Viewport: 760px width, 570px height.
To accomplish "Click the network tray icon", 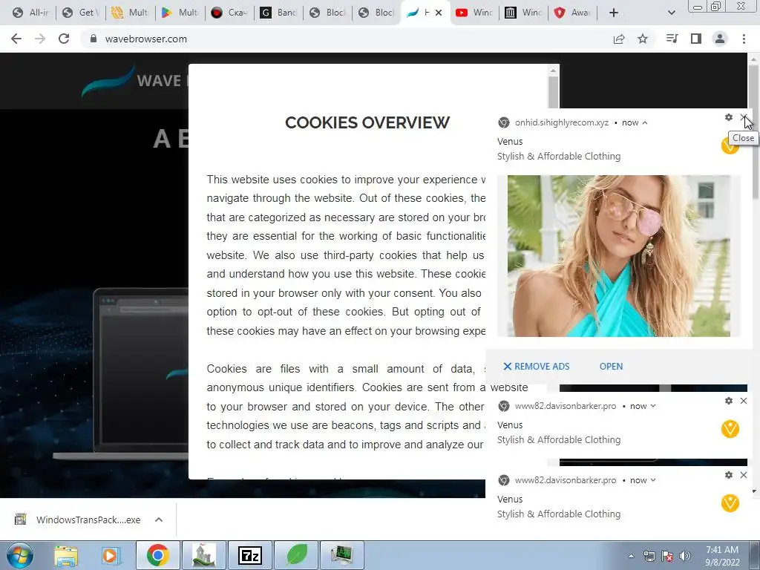I will (649, 556).
